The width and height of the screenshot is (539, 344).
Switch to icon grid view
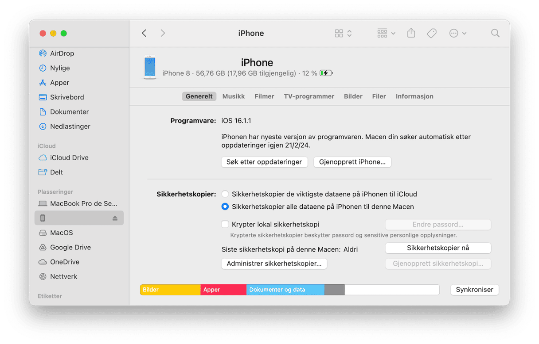[x=339, y=33]
